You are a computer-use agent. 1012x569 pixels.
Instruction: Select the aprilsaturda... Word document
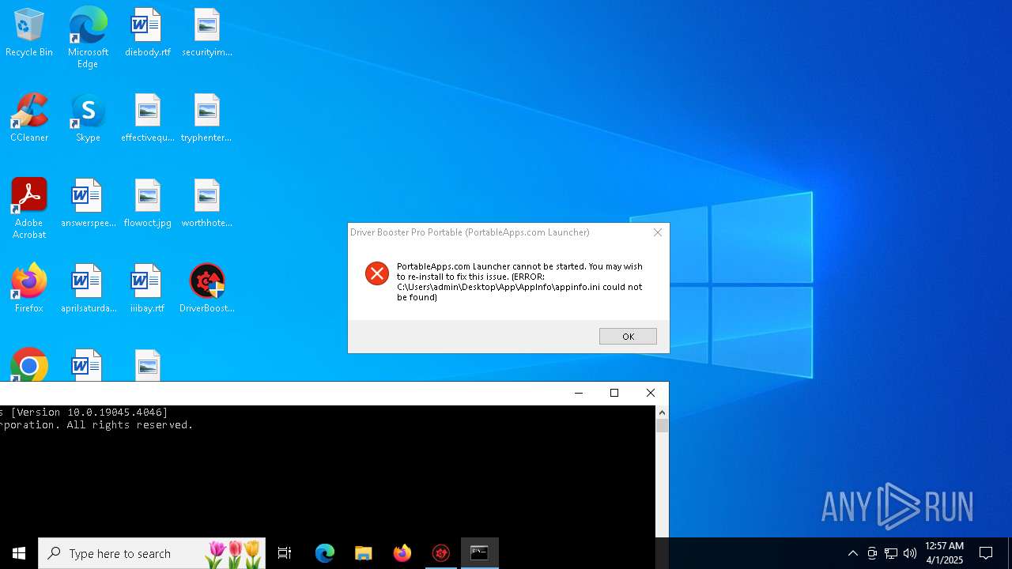coord(88,289)
